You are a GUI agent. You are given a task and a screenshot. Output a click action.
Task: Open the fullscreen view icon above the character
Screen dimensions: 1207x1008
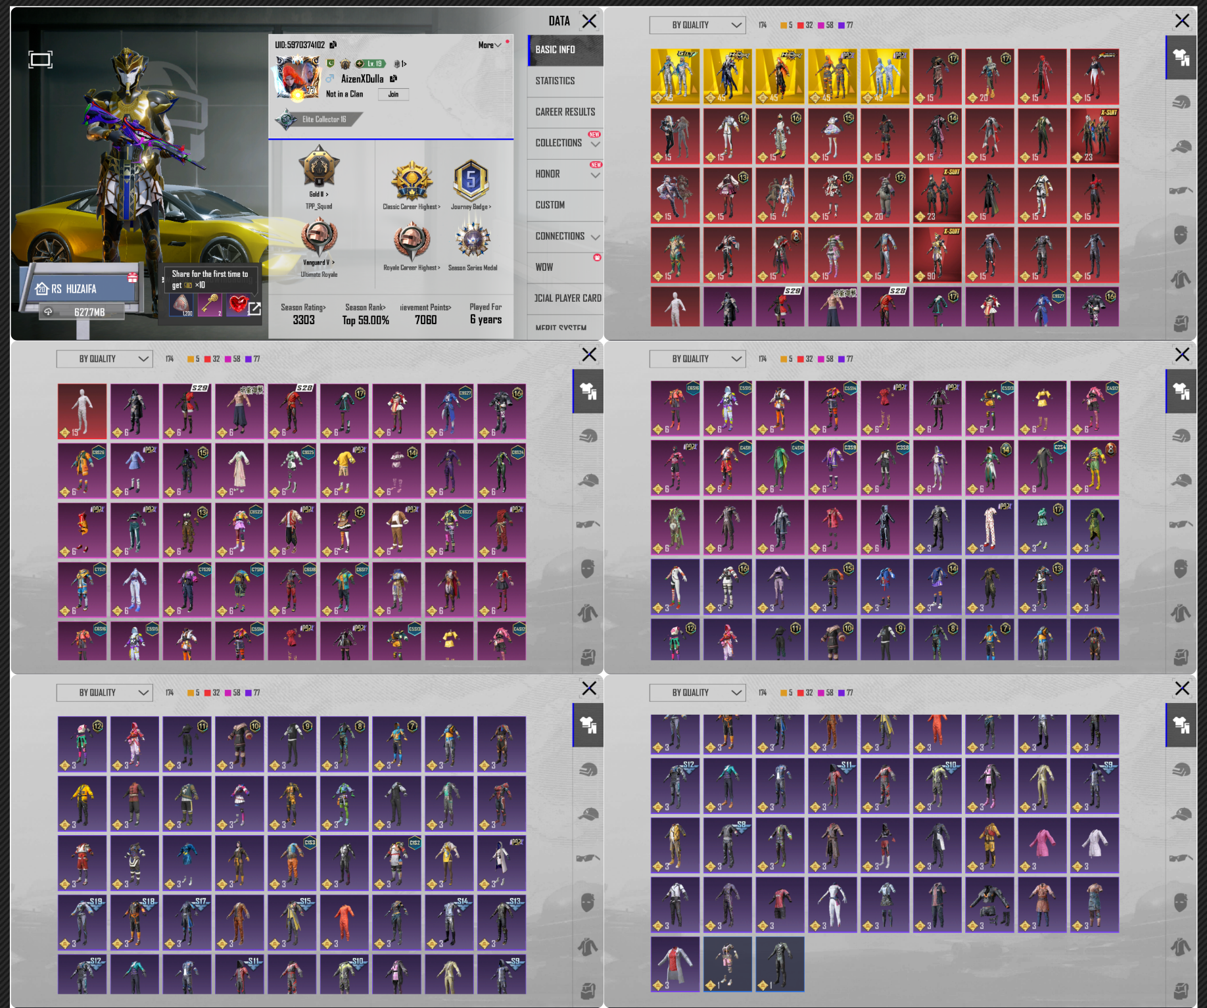[40, 60]
